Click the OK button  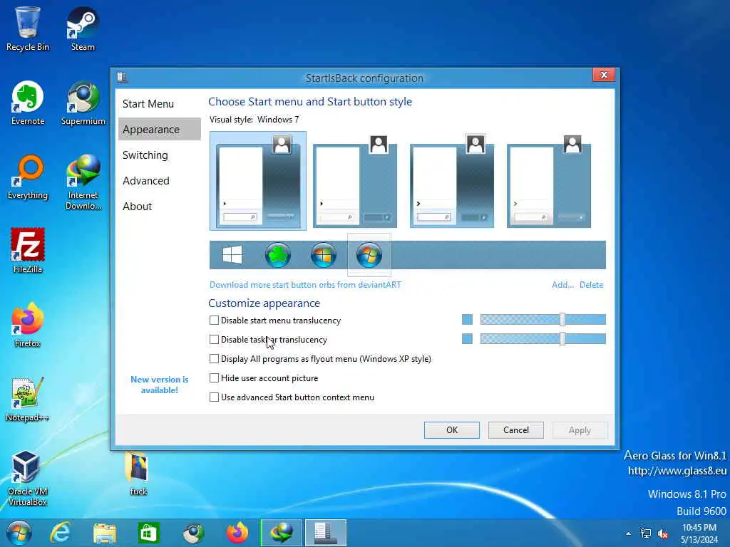click(x=451, y=429)
